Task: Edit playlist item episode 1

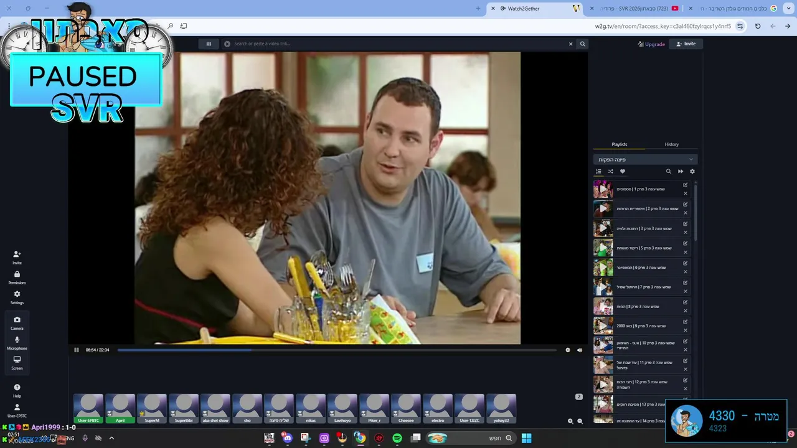Action: tap(686, 185)
